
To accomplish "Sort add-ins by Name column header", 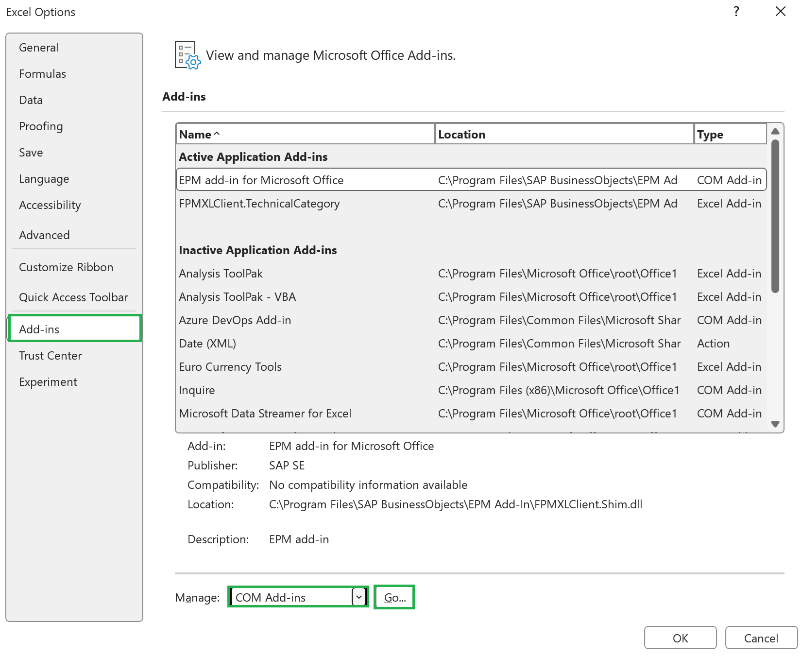I will coord(305,134).
